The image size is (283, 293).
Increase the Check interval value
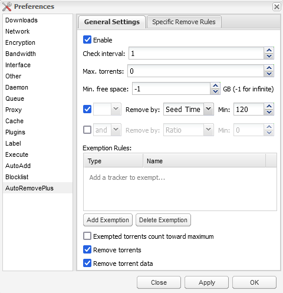(269, 50)
